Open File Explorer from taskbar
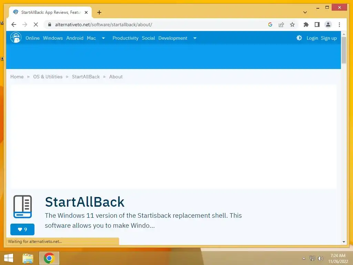 28,258
